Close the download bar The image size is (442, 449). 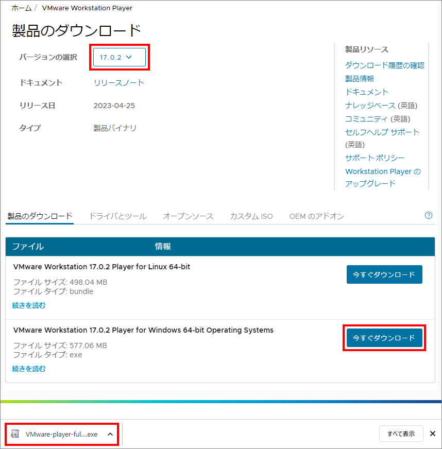pos(433,434)
